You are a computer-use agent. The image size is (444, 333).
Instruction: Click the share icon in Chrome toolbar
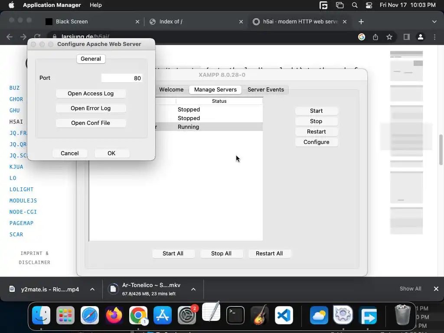[375, 37]
